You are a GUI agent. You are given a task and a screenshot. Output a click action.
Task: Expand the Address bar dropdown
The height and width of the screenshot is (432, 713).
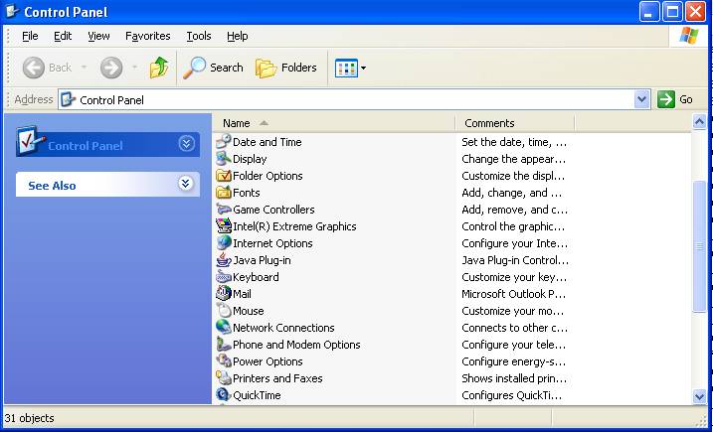click(x=641, y=99)
